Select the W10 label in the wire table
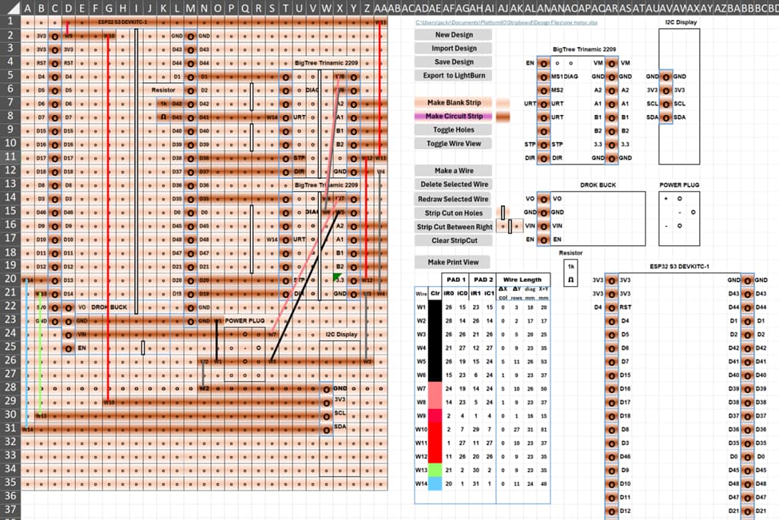This screenshot has height=520, width=779. (x=421, y=429)
